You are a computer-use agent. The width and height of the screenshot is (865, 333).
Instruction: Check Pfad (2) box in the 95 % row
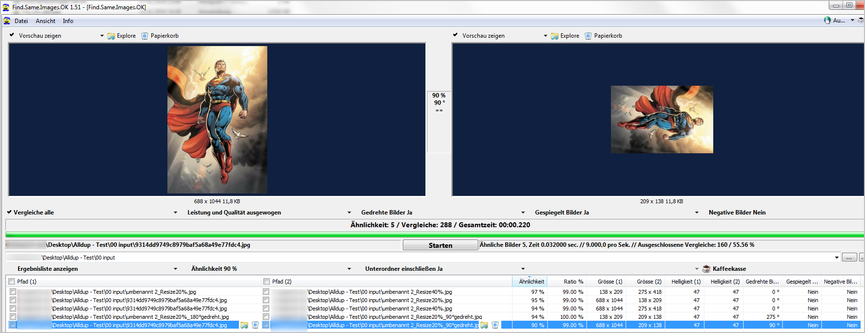click(266, 300)
